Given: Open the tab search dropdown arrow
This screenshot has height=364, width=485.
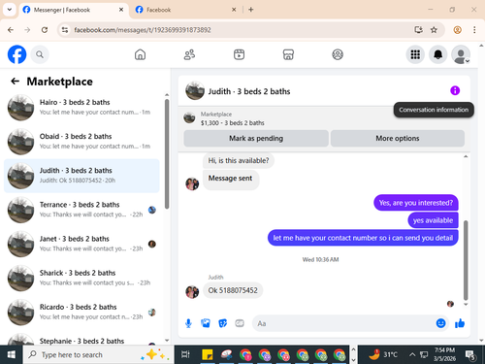Looking at the screenshot, I should click(10, 10).
